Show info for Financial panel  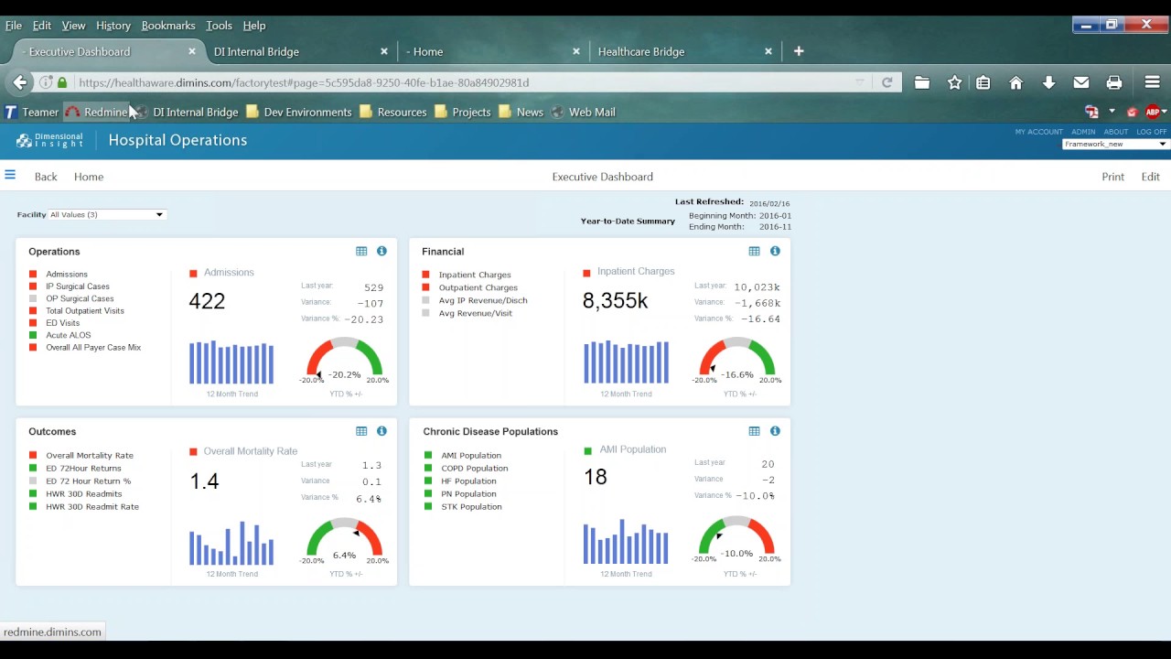tap(775, 251)
